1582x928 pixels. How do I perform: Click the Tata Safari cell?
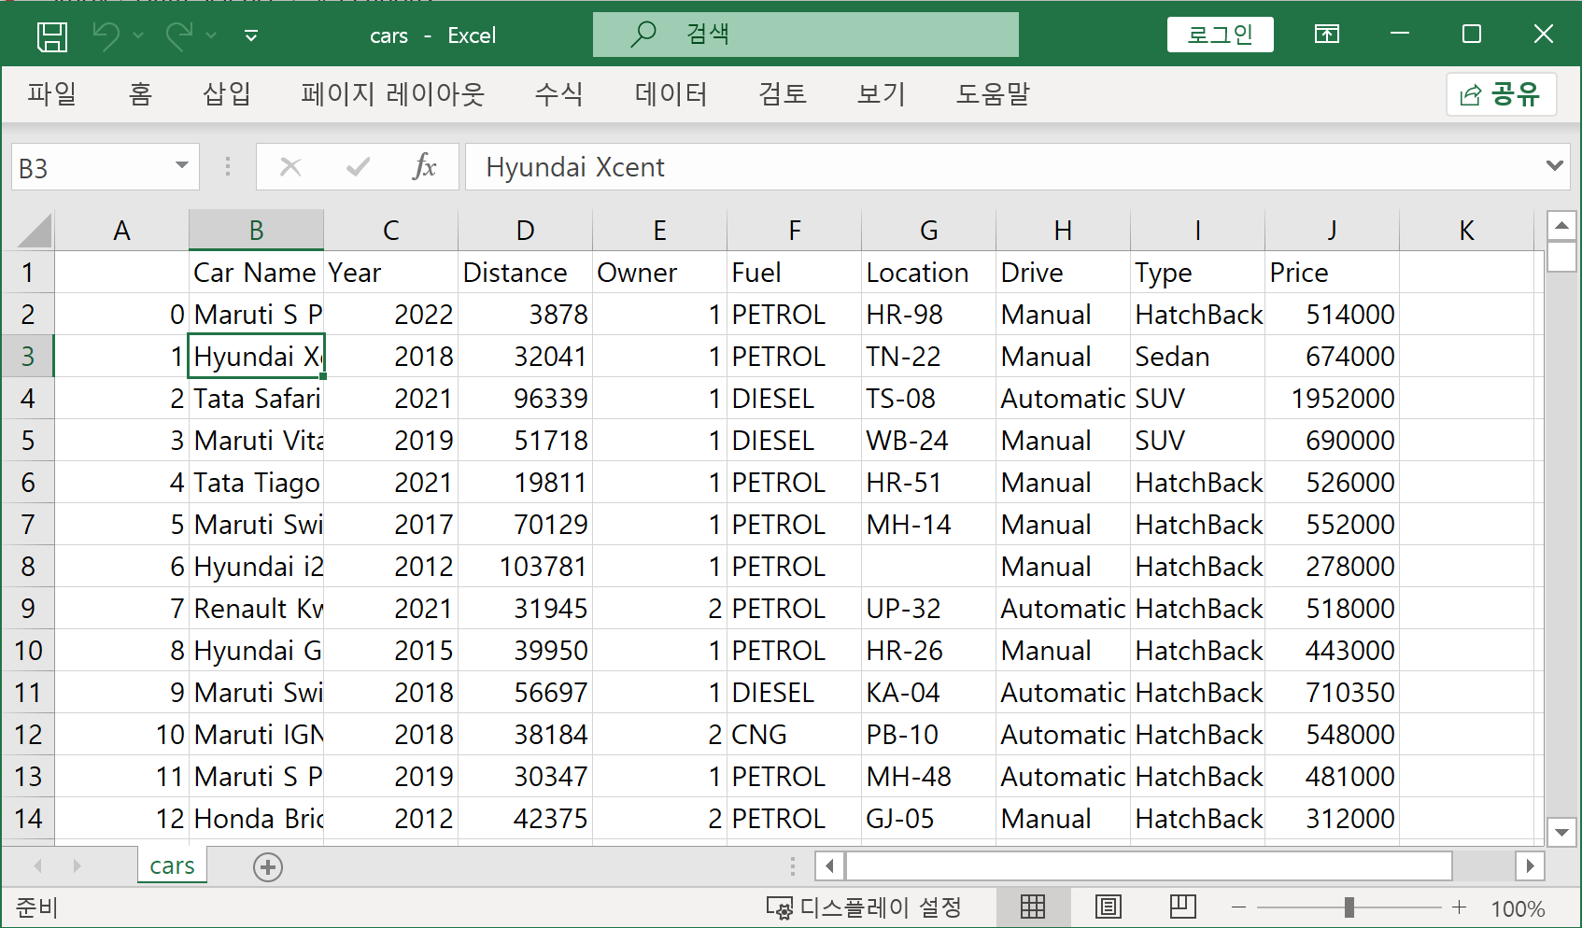coord(256,398)
